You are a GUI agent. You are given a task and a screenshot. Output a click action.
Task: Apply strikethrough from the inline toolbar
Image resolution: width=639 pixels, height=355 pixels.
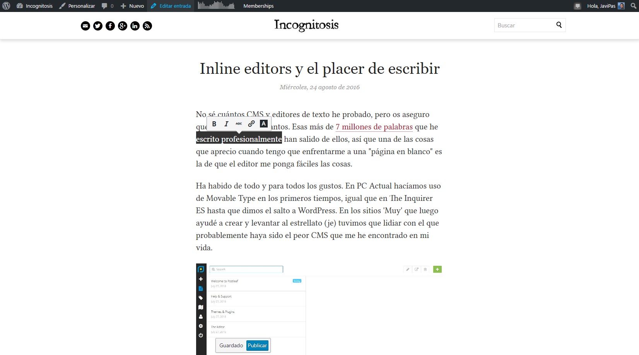pos(239,124)
